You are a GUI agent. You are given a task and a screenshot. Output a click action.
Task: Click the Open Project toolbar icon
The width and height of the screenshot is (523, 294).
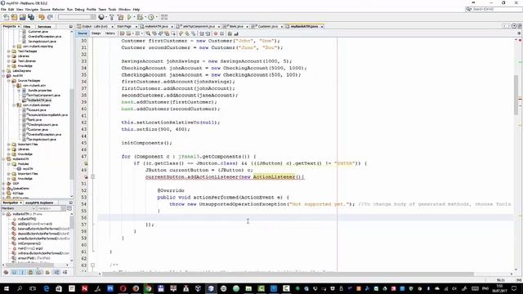coord(22,17)
